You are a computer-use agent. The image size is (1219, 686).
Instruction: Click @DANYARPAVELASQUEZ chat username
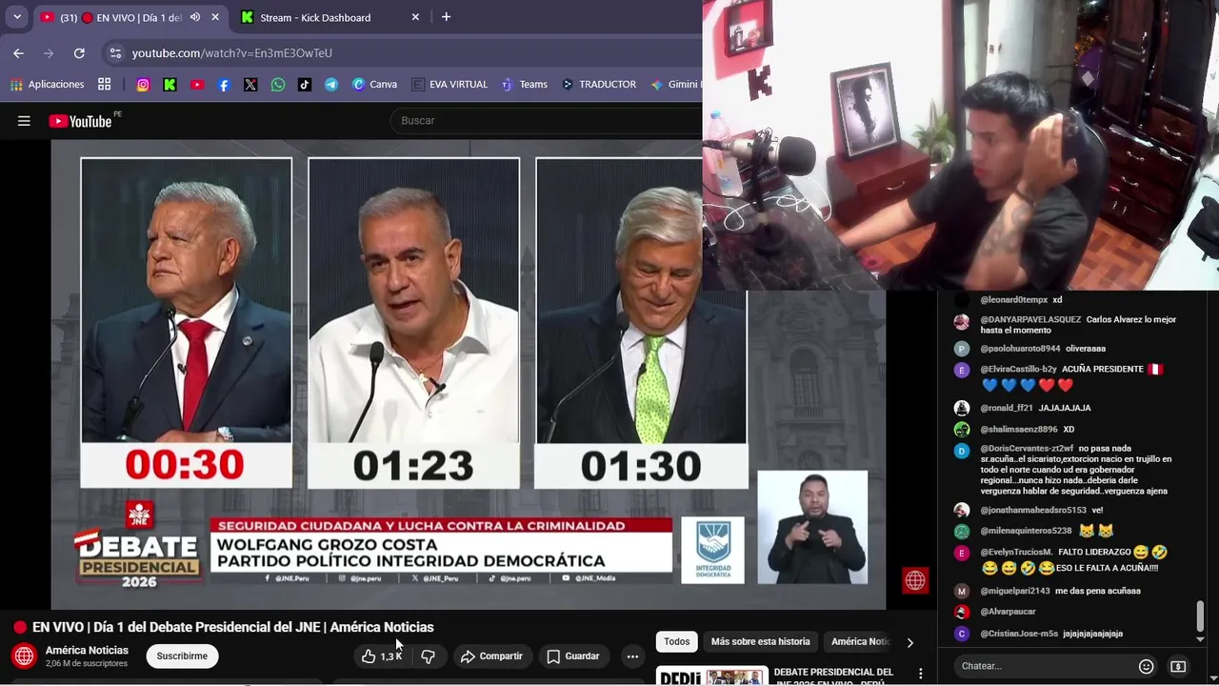point(1030,319)
